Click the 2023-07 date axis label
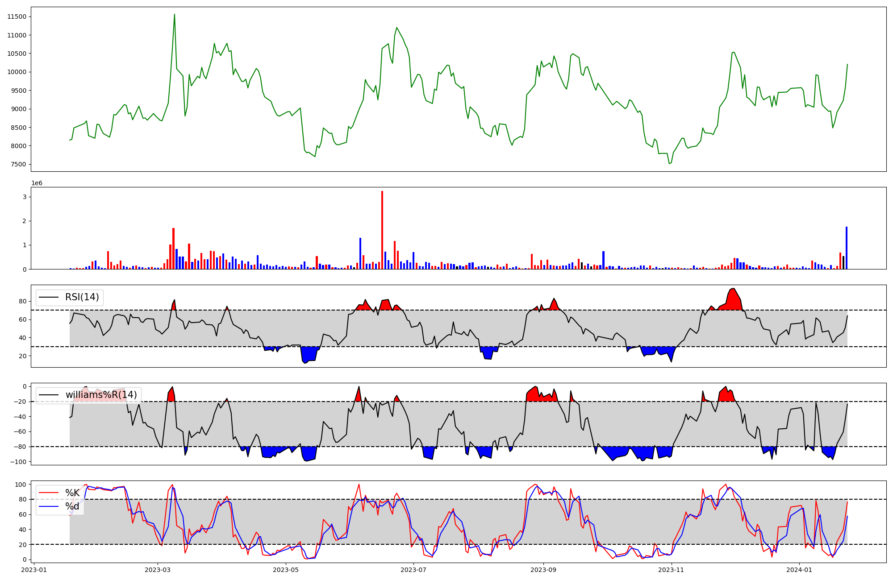 coord(413,570)
